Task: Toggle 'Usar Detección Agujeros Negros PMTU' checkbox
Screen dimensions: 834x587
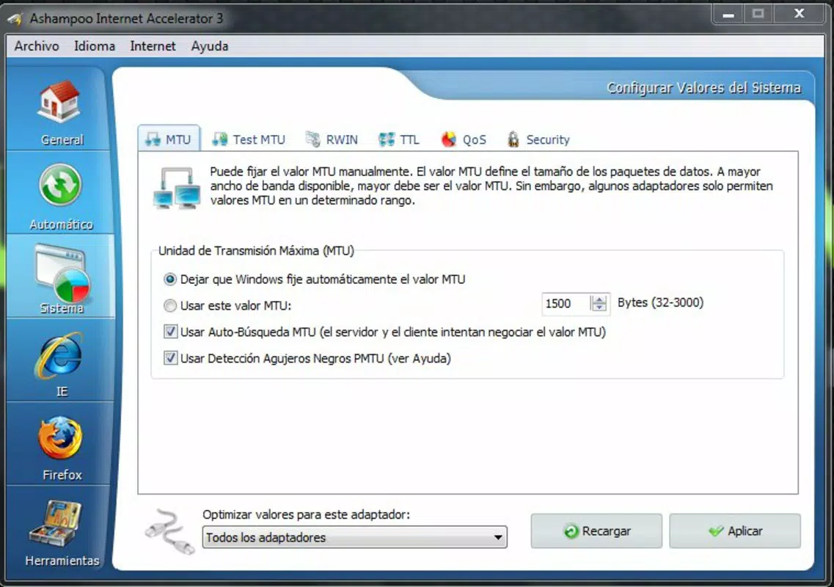Action: (170, 358)
